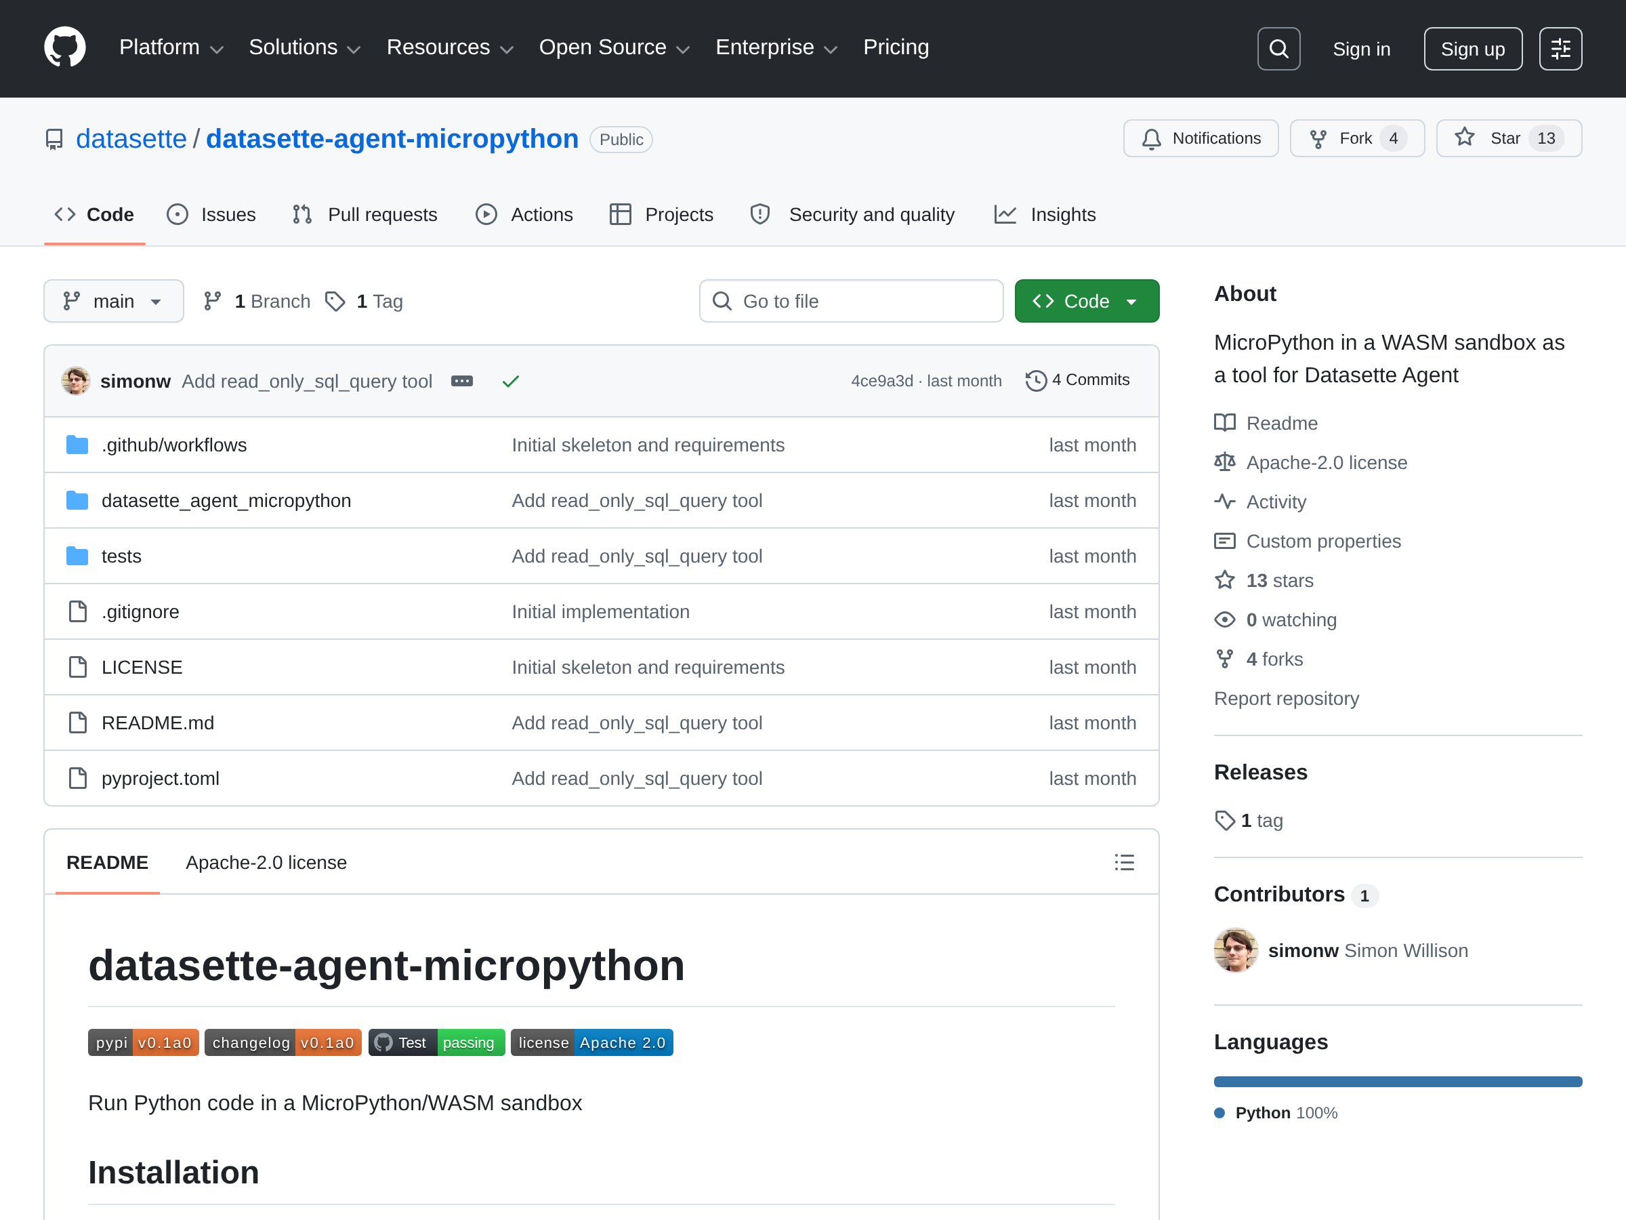Select the README tab
The height and width of the screenshot is (1220, 1626).
pos(107,862)
